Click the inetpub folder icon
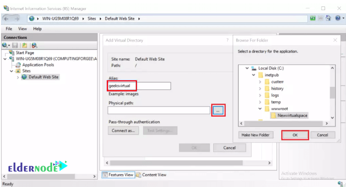The width and height of the screenshot is (346, 187). point(260,75)
